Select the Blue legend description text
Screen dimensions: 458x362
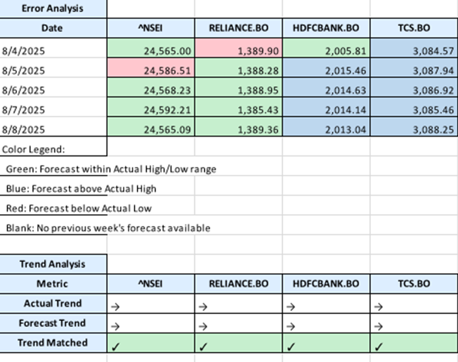click(x=81, y=189)
